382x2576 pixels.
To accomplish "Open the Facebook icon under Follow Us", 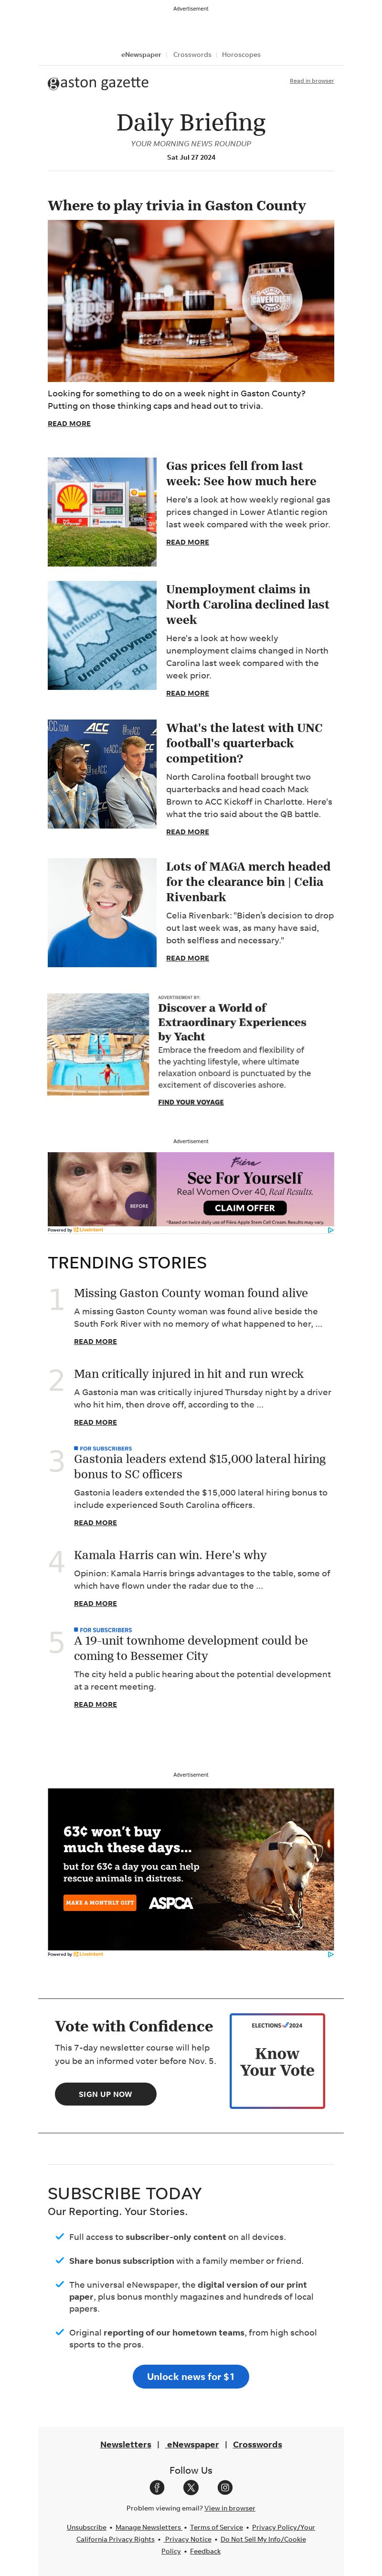I will pos(157,2487).
